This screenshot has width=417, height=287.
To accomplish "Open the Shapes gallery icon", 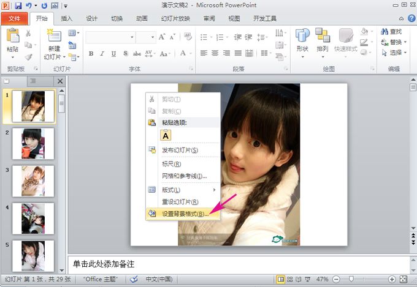I will pos(302,36).
